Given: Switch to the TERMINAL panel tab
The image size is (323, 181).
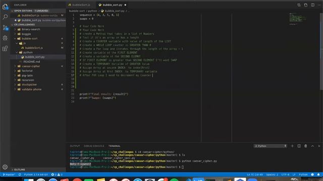Looking at the screenshot, I should (115, 146).
